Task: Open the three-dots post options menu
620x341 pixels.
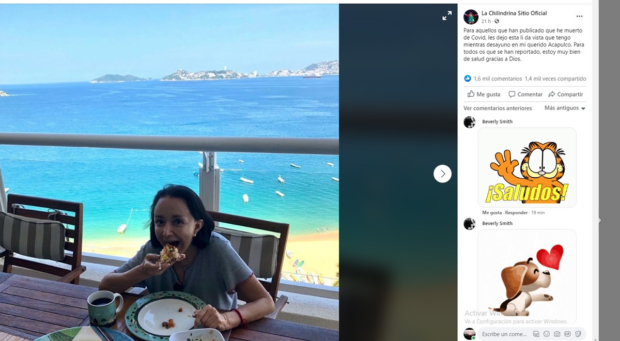Action: click(x=579, y=17)
